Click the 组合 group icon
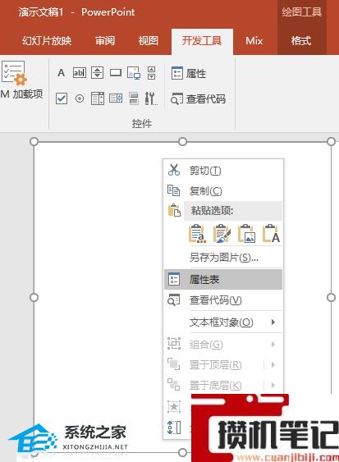Viewport: 339px width, 462px height. 174,344
